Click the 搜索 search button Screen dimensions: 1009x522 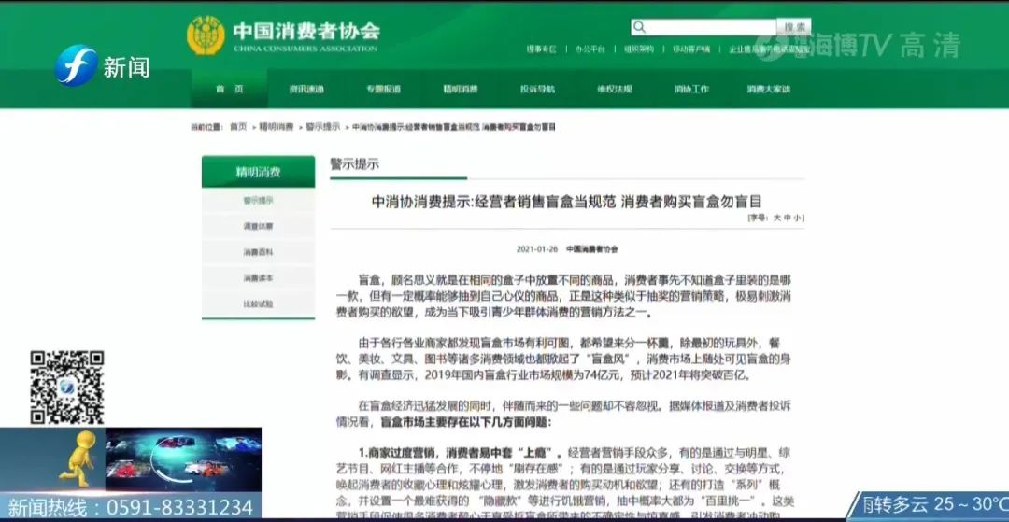click(794, 27)
